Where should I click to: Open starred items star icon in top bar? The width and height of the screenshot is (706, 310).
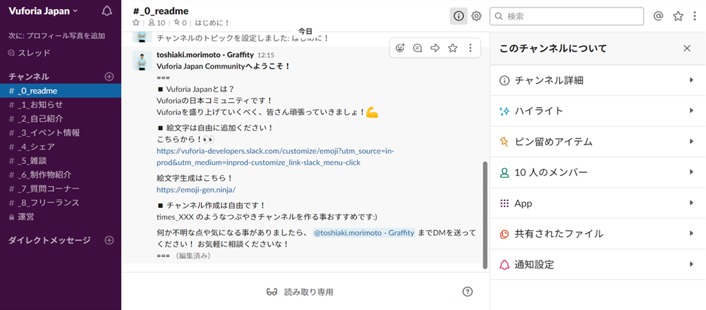point(678,16)
